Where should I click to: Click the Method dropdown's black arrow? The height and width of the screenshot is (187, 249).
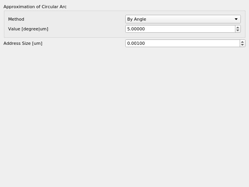point(236,19)
